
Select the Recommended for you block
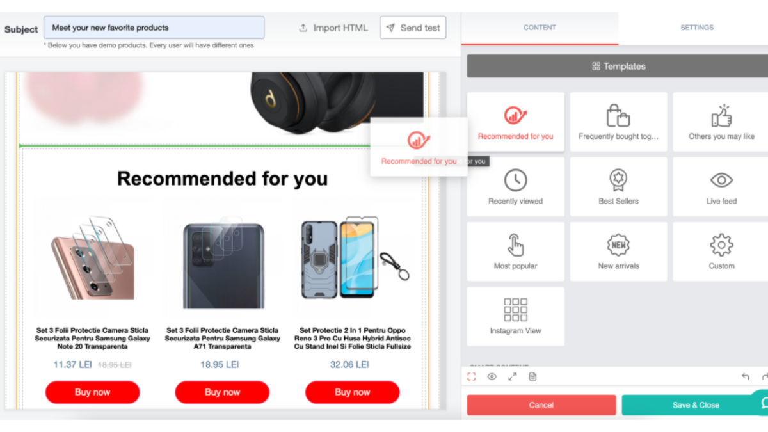(515, 122)
